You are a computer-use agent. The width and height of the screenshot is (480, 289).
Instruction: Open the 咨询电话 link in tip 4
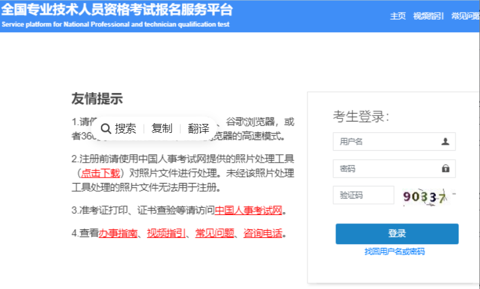point(263,233)
